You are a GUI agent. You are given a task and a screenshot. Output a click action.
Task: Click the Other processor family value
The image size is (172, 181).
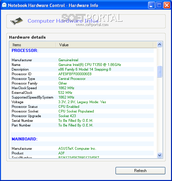(62, 83)
